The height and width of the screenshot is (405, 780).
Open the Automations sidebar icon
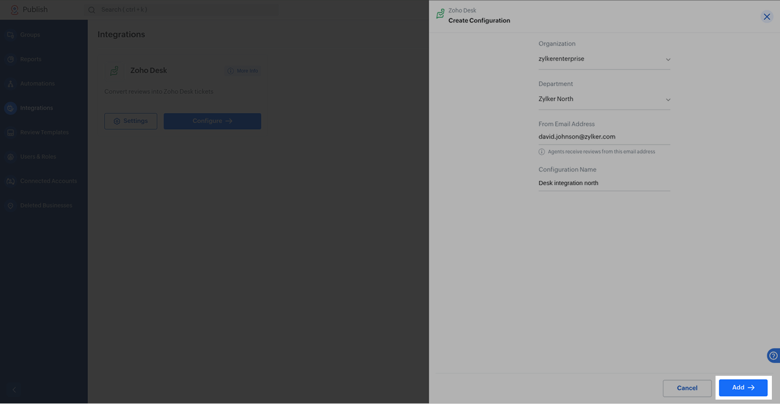10,83
